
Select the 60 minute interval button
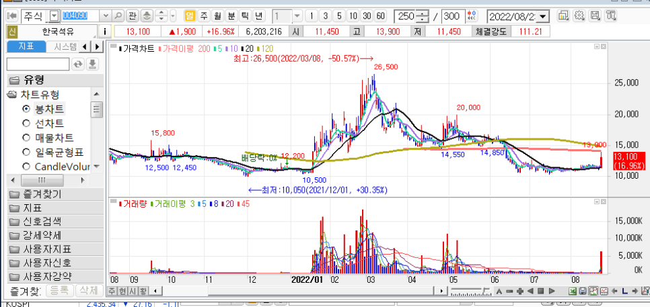(380, 16)
